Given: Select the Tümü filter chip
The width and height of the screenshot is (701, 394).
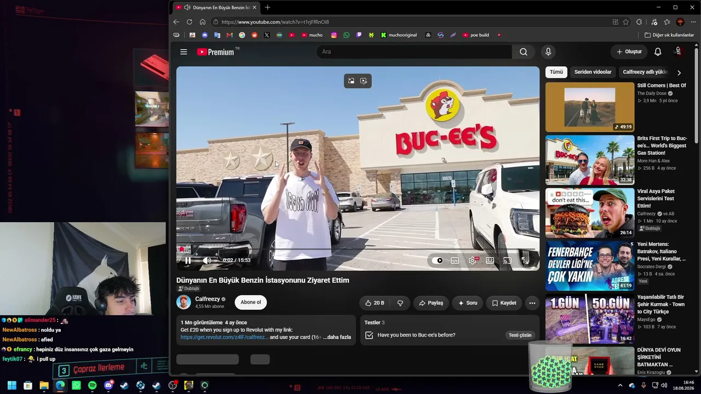Looking at the screenshot, I should (556, 72).
